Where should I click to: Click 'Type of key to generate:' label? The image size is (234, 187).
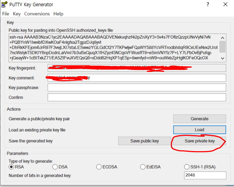tap(30, 161)
